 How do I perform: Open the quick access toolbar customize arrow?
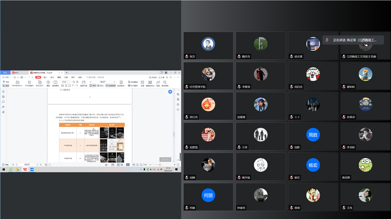32,77
